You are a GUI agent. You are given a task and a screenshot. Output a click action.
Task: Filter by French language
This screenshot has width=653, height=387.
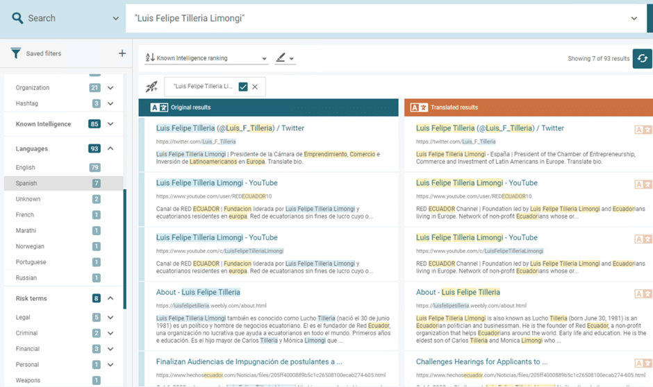click(x=64, y=215)
